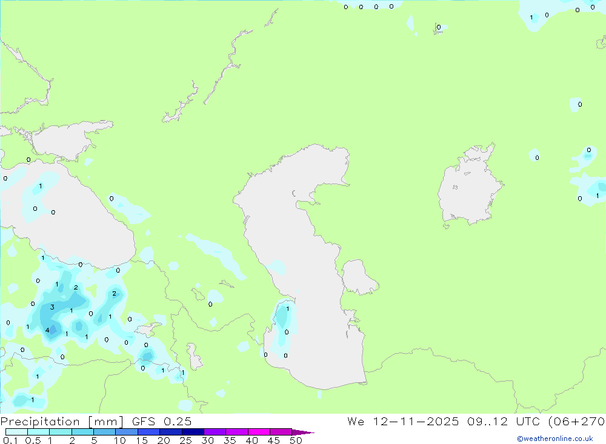Click the "3" precipitation value on the map
The image size is (606, 444).
tap(52, 307)
